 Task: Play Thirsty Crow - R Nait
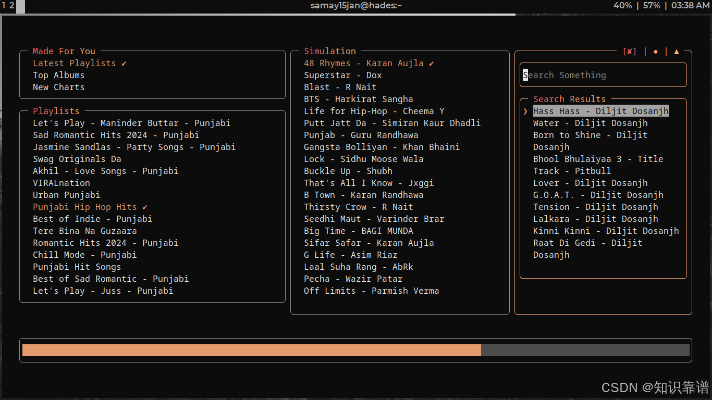click(x=359, y=207)
